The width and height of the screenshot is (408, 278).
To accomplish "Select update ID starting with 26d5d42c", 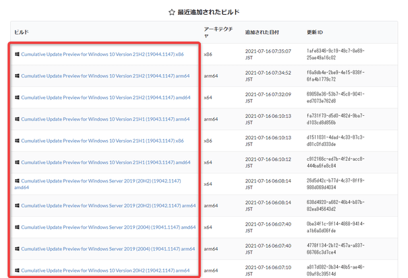I will (x=335, y=184).
